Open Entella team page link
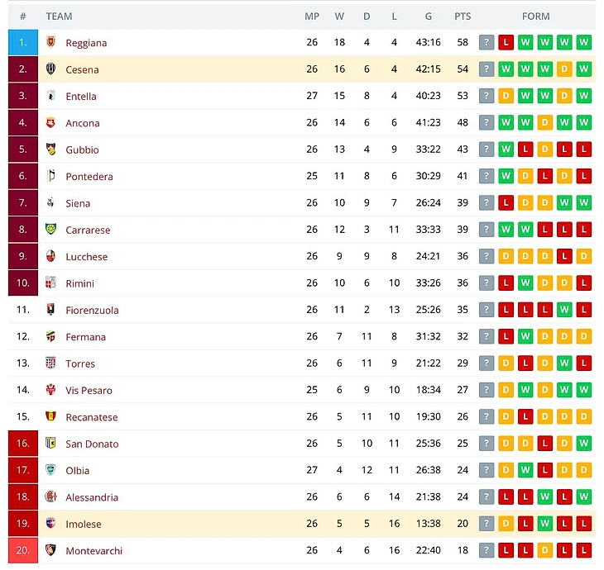This screenshot has width=604, height=570. [81, 97]
